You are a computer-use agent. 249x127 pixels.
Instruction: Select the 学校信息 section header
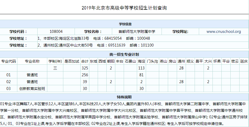click(x=125, y=24)
